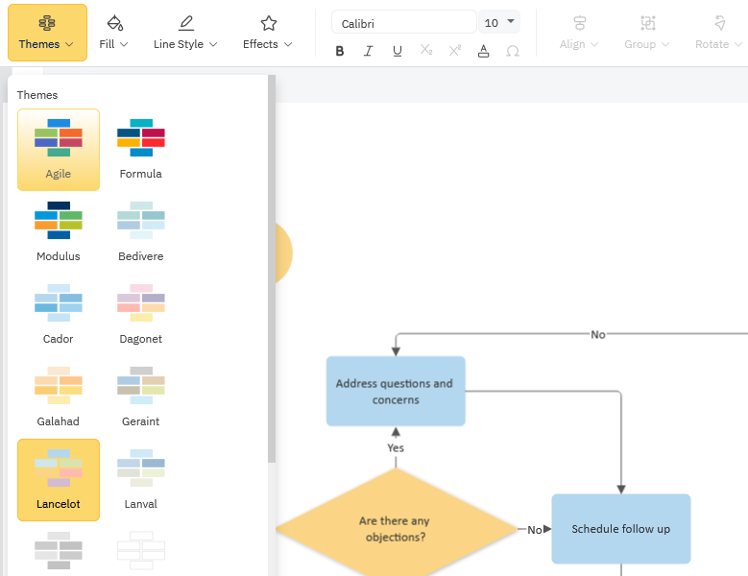Click the Calibri font name field
This screenshot has width=748, height=576.
coord(403,22)
